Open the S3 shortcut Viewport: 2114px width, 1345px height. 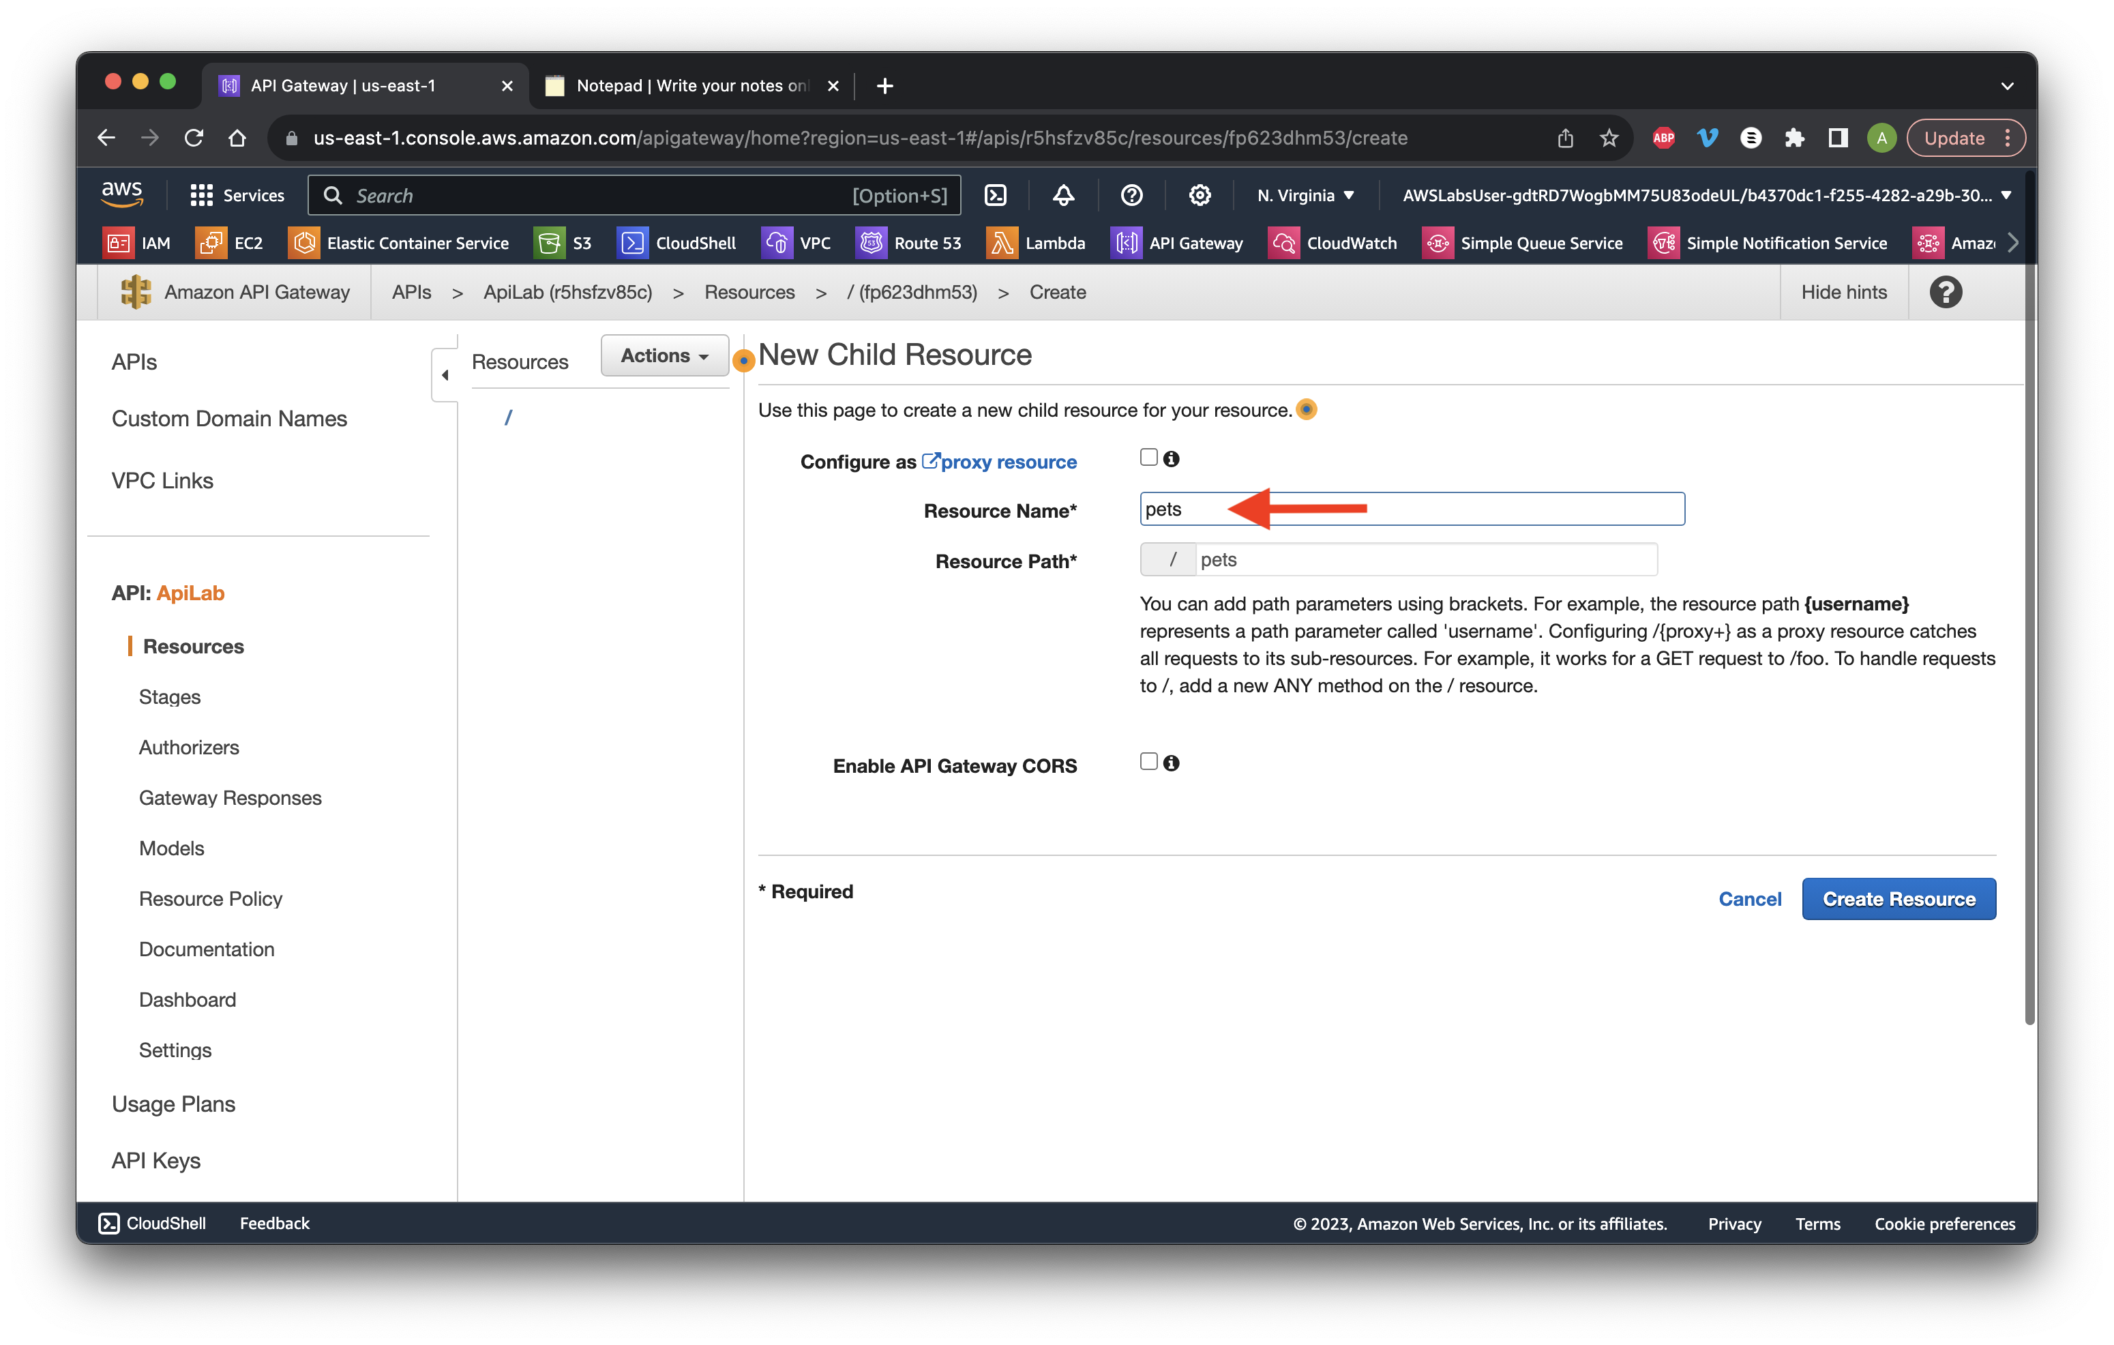pos(563,243)
